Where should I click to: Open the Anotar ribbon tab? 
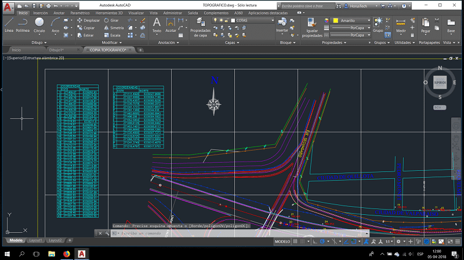tap(59, 13)
